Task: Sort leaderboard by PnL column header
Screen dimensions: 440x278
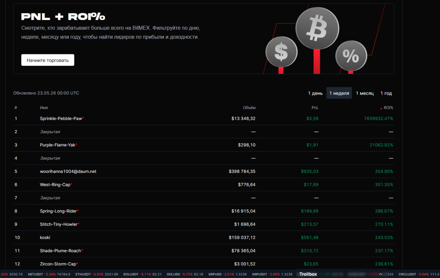Action: (315, 108)
